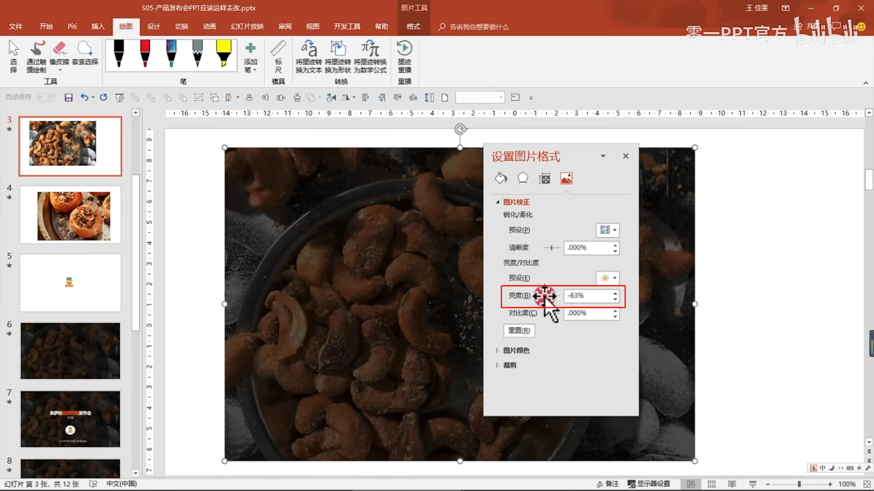Select the yellow highlighter

(224, 54)
